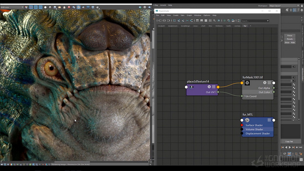Click clear graph icon in Hypershade toolbar
The image size is (304, 171).
pyautogui.click(x=174, y=21)
